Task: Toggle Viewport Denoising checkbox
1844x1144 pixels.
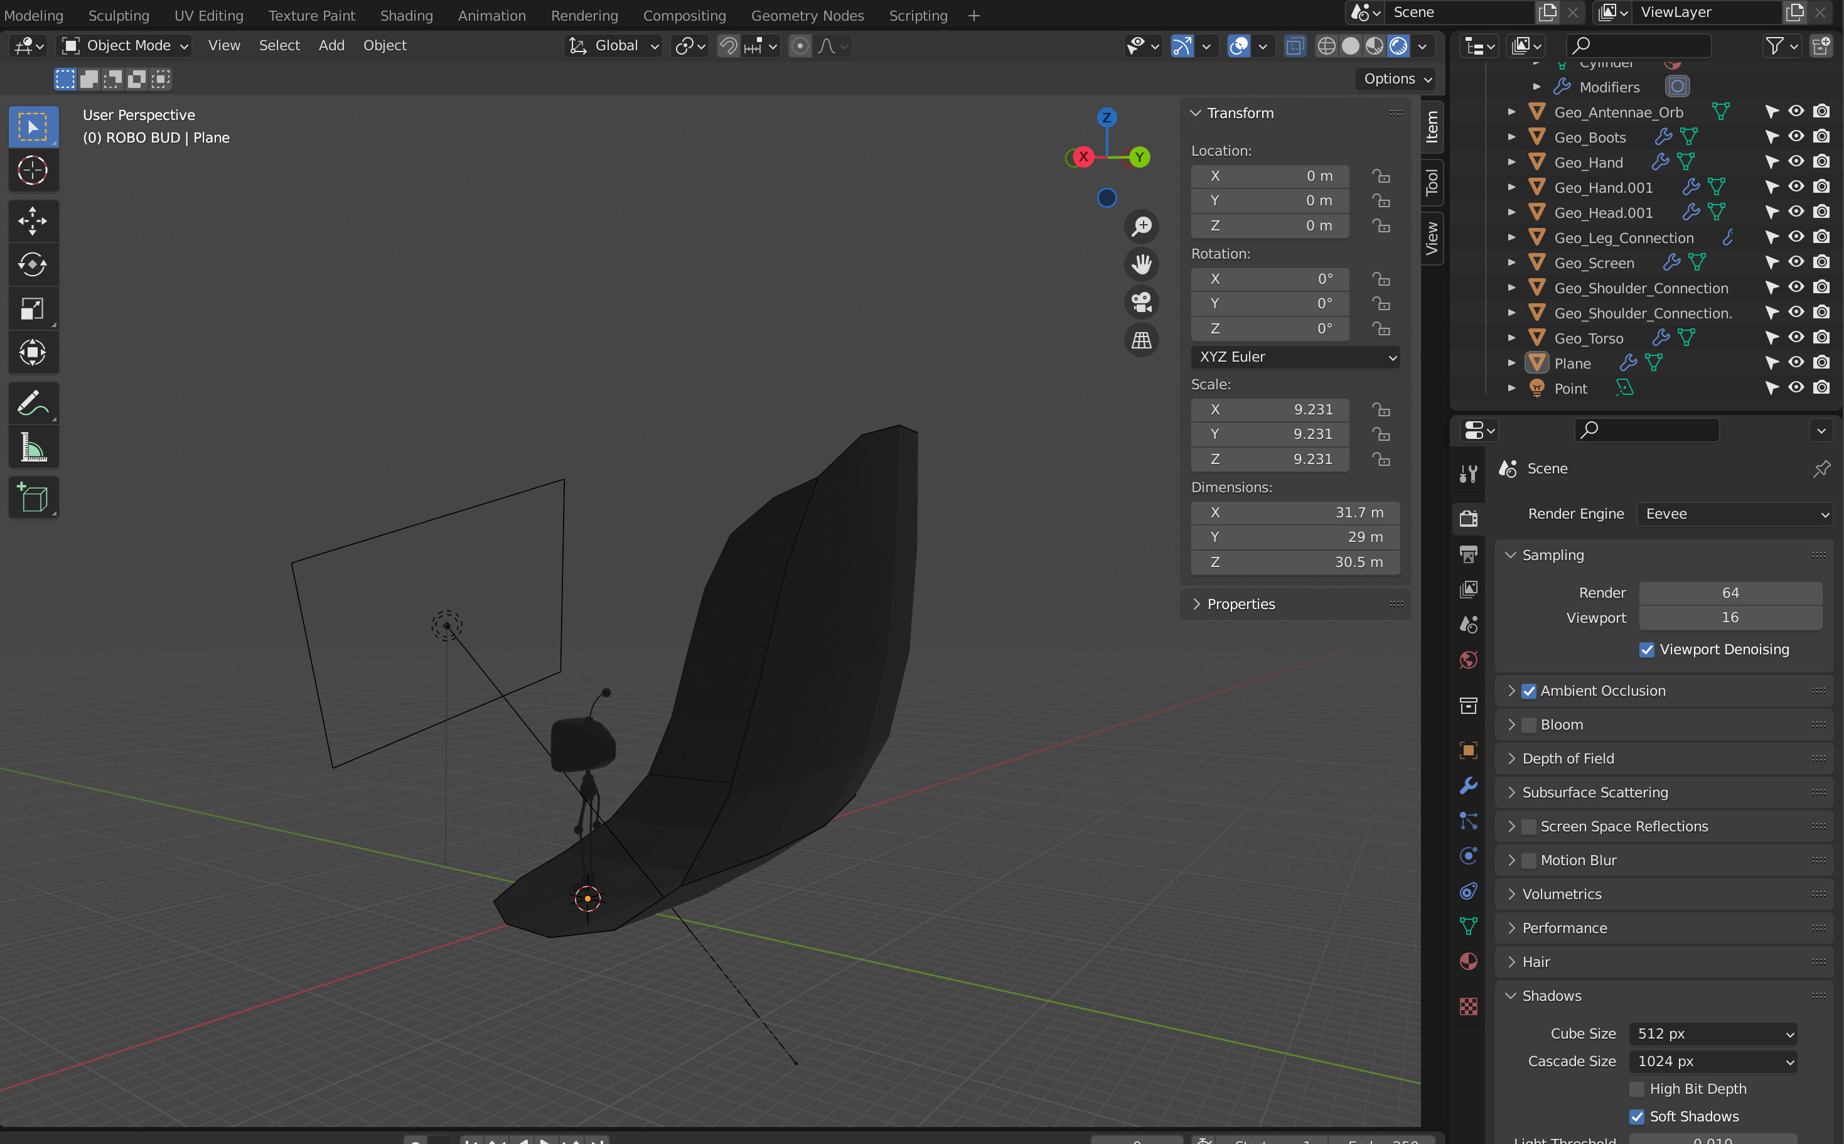Action: pos(1646,650)
